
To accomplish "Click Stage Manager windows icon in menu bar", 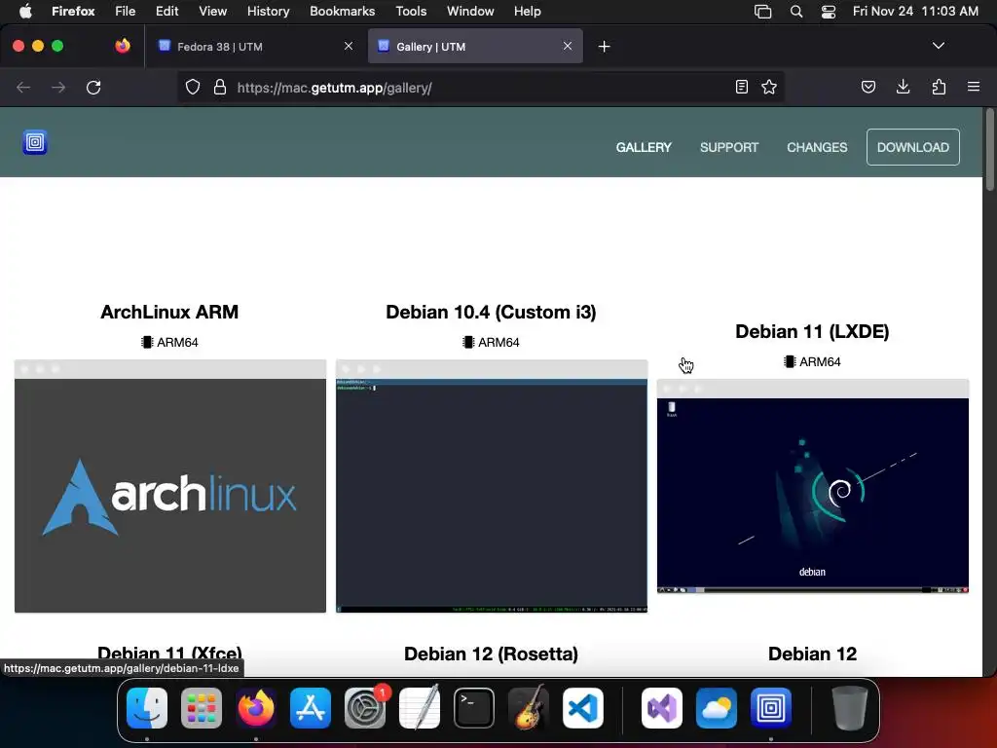I will (x=763, y=11).
